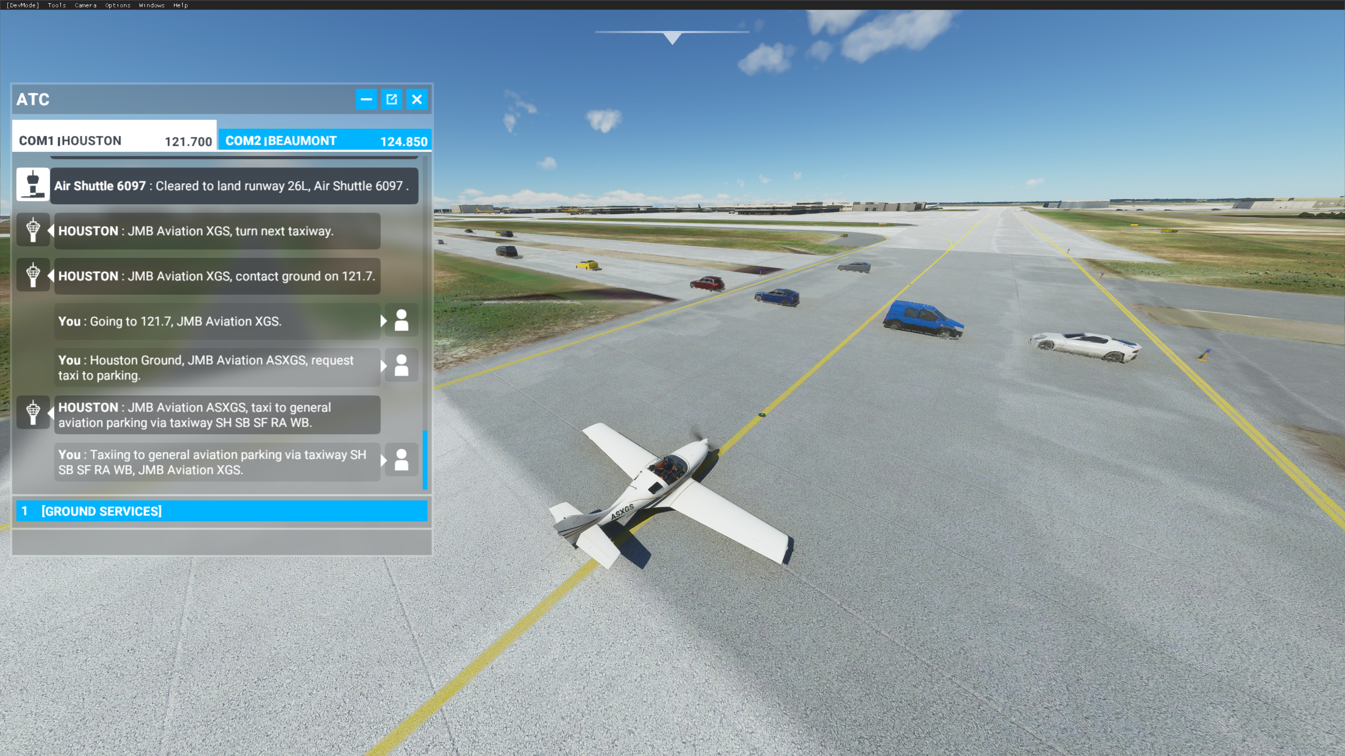Switch to COM1 HOUSTON tab

click(115, 140)
